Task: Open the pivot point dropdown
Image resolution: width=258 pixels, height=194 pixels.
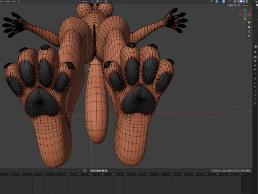Action: (94, 1)
